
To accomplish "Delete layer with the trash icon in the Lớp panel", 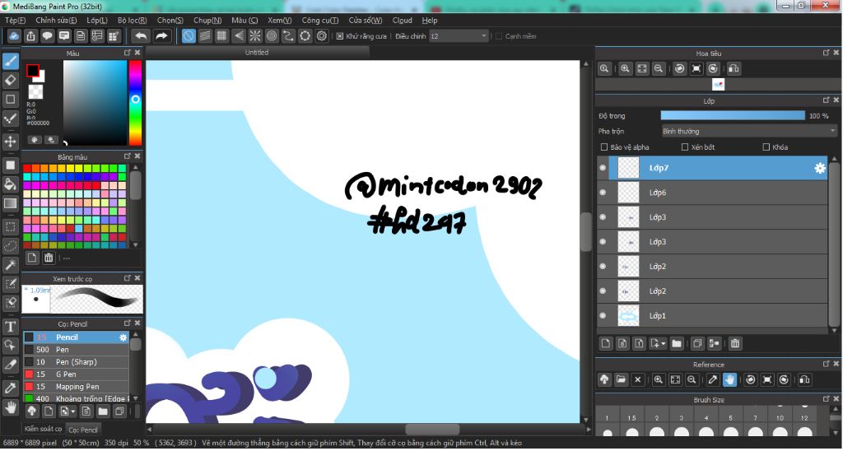I will coord(735,343).
